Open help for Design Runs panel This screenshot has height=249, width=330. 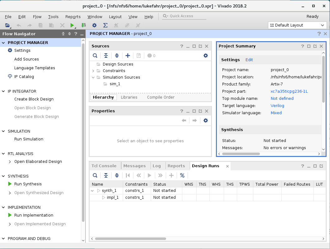(303, 166)
